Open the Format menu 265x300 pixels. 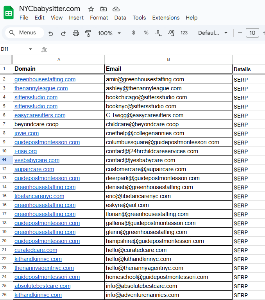click(x=99, y=18)
